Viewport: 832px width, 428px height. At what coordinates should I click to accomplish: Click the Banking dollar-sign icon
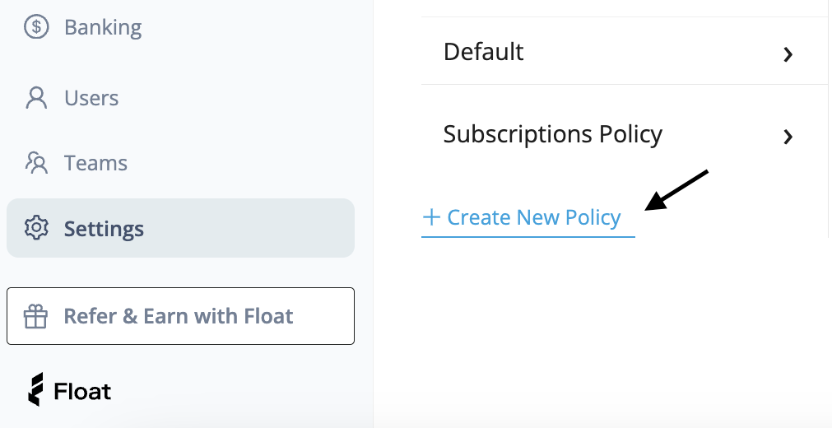[x=36, y=27]
